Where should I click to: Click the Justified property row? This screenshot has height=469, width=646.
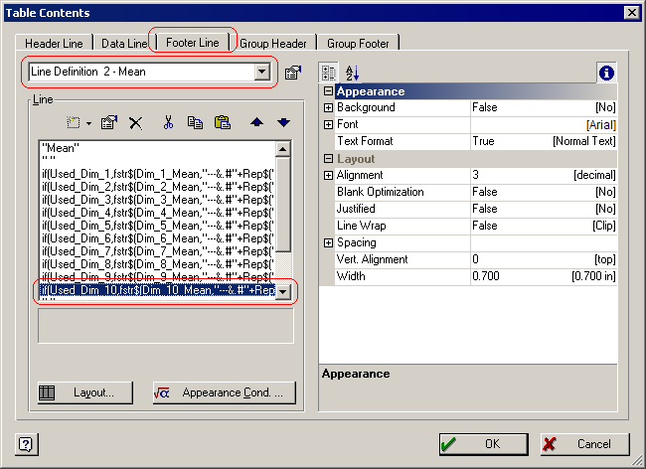476,210
